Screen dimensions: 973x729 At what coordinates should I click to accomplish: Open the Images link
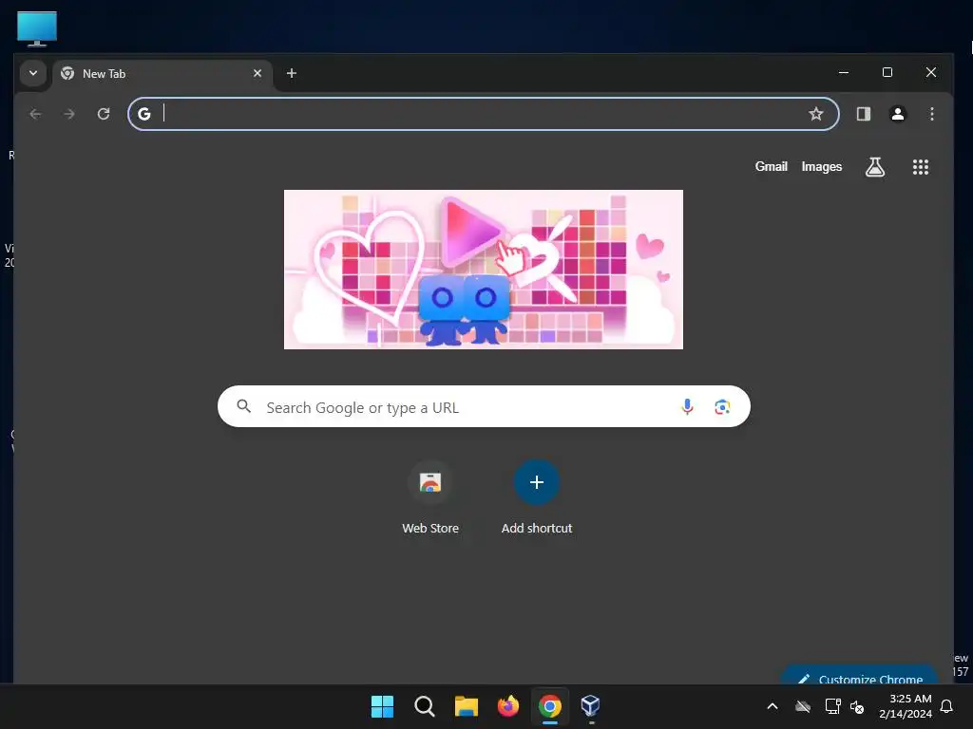[x=822, y=167]
